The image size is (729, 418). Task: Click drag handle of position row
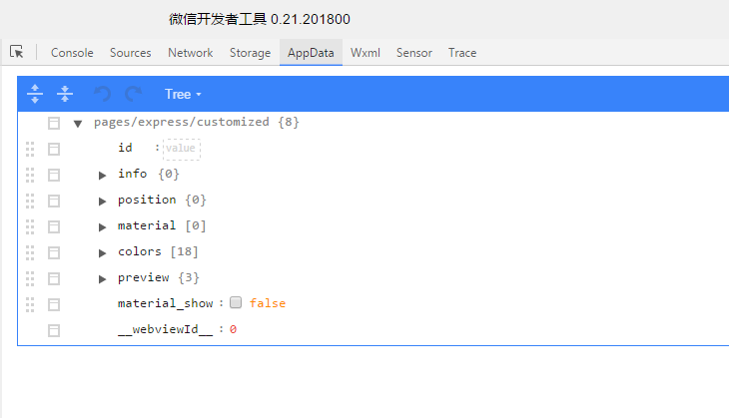(30, 202)
